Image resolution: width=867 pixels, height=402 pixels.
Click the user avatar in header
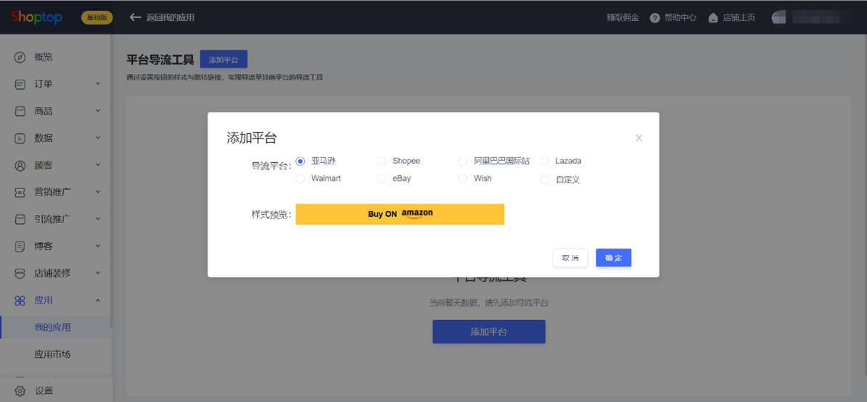[778, 17]
